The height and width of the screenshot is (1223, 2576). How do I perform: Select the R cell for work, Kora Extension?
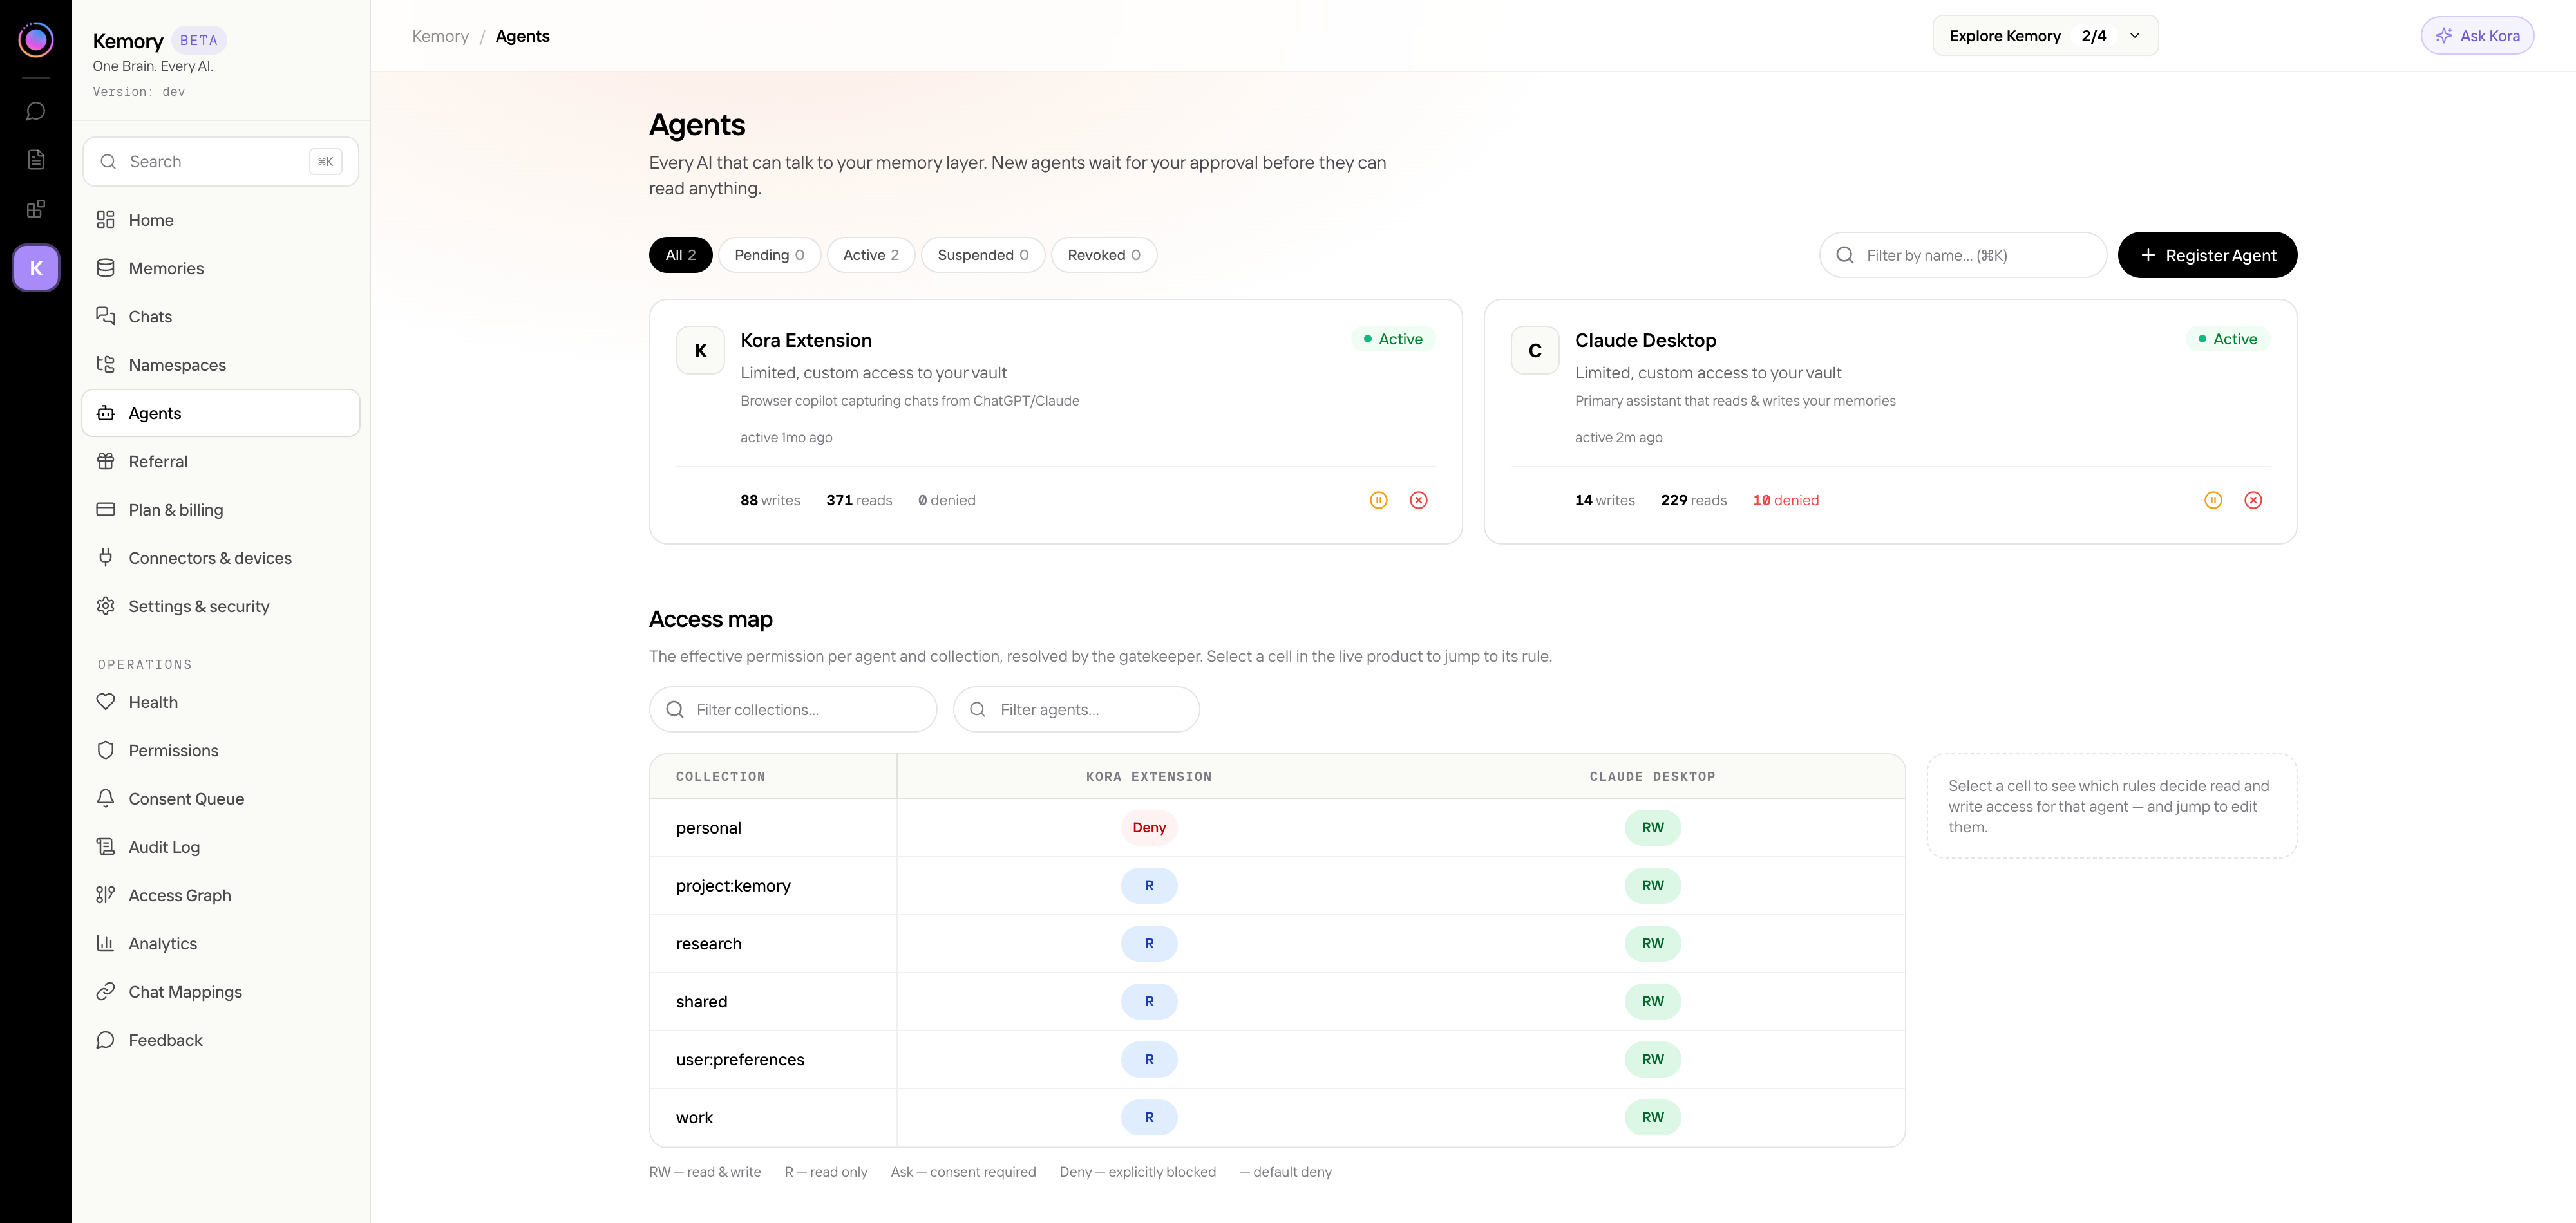[x=1149, y=1118]
